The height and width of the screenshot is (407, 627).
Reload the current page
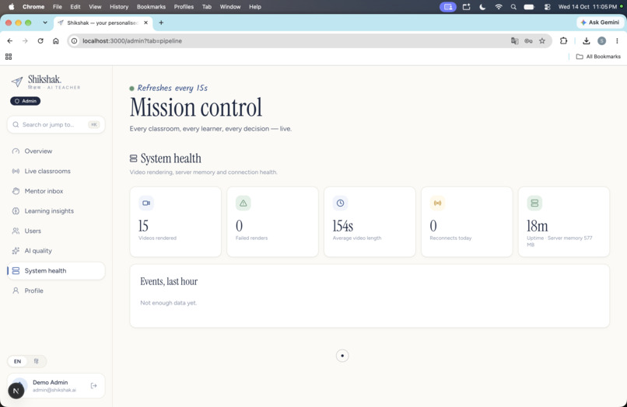40,40
